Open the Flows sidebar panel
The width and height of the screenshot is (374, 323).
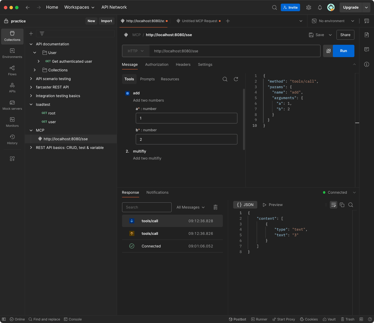12,71
